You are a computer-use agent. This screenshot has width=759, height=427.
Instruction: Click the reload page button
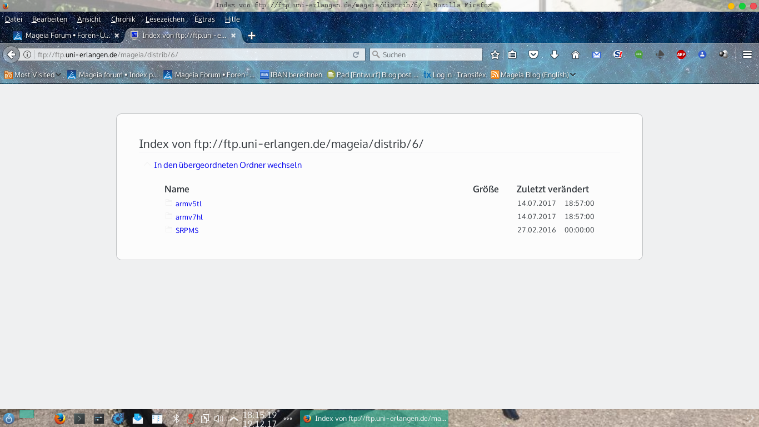356,54
